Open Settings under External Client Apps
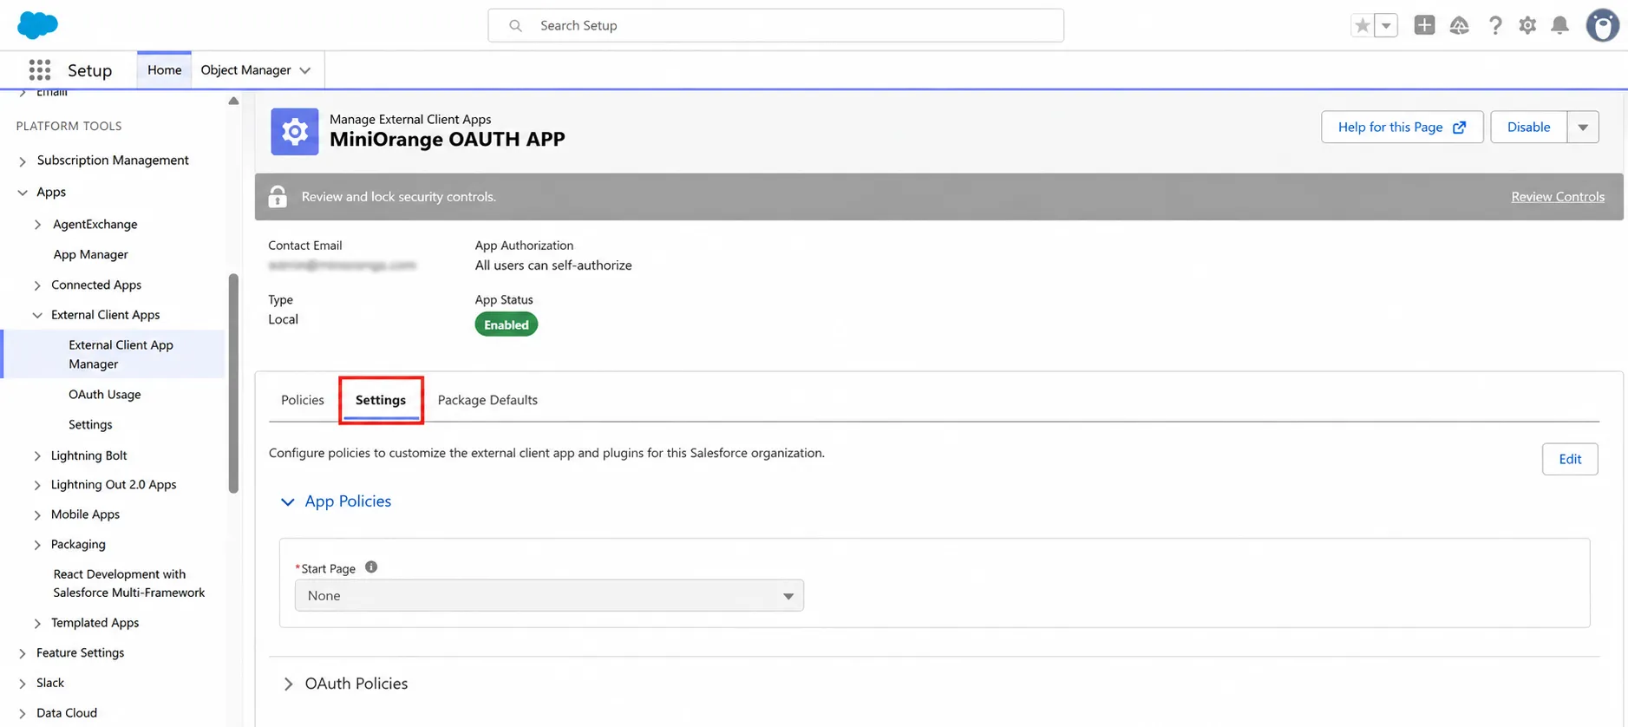1628x727 pixels. [90, 424]
